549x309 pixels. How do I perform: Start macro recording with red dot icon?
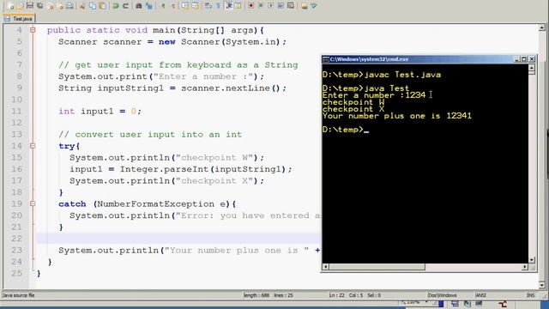point(250,6)
